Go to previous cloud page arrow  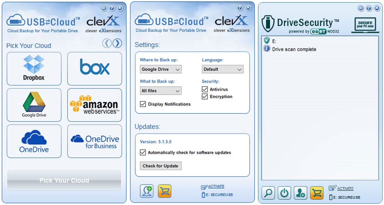coord(107,43)
